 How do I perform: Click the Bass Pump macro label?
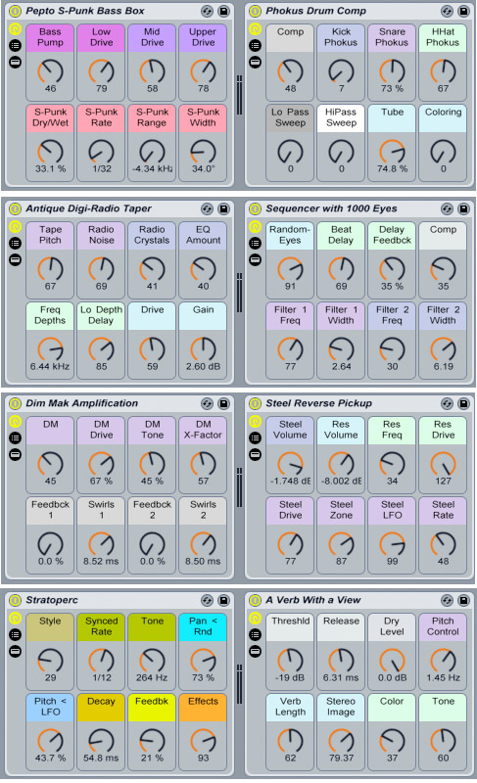tap(51, 37)
